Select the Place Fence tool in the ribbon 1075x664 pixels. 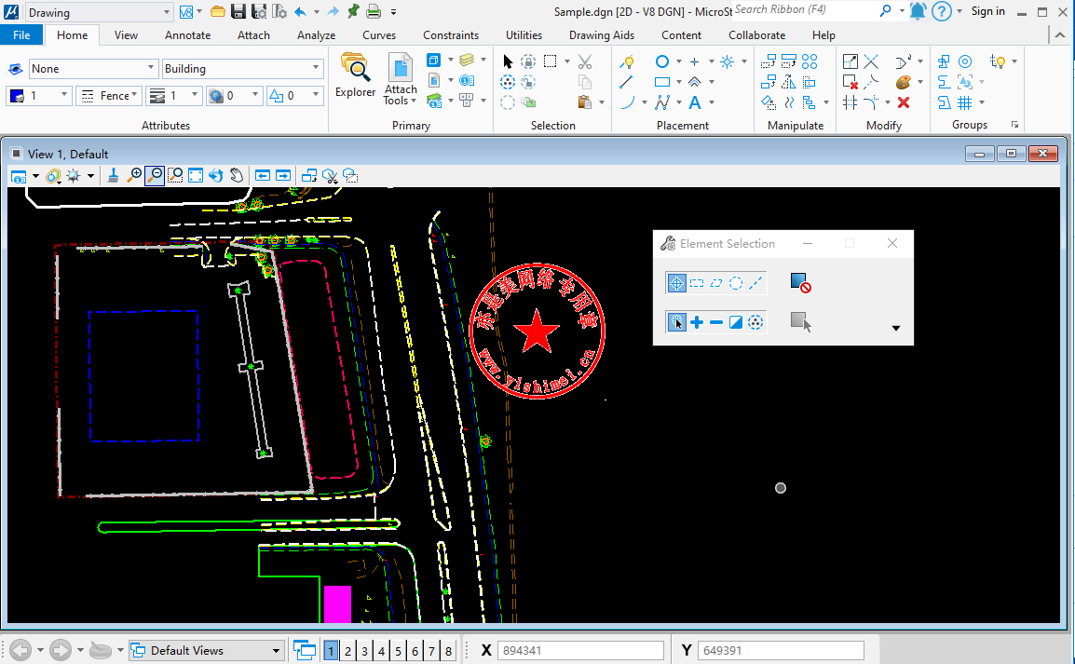[x=550, y=61]
